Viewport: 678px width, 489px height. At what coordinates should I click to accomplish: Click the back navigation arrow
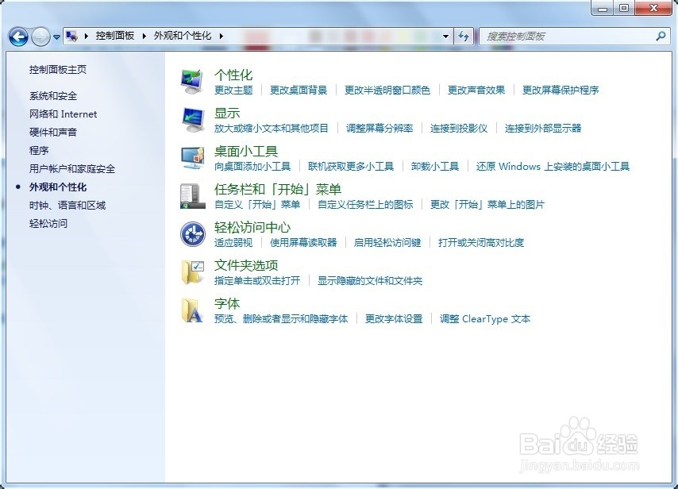17,36
